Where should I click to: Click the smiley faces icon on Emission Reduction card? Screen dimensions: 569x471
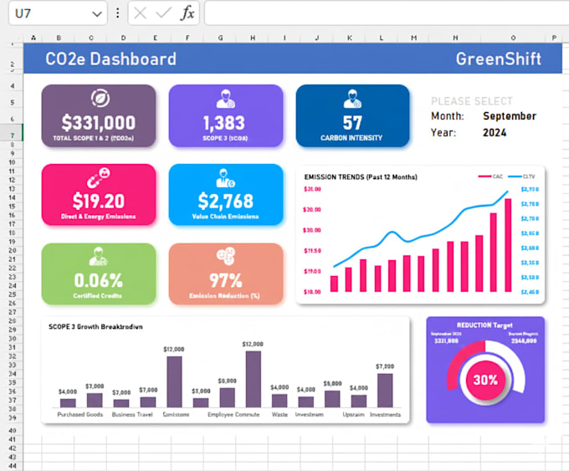(226, 256)
